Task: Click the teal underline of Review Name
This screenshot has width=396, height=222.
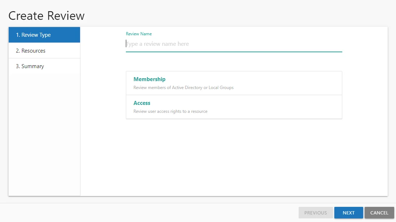Action: (234, 52)
